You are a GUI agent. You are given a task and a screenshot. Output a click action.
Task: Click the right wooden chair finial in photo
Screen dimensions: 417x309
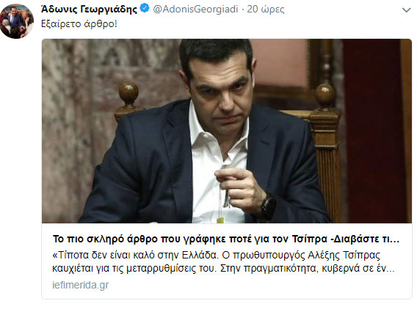tap(325, 95)
